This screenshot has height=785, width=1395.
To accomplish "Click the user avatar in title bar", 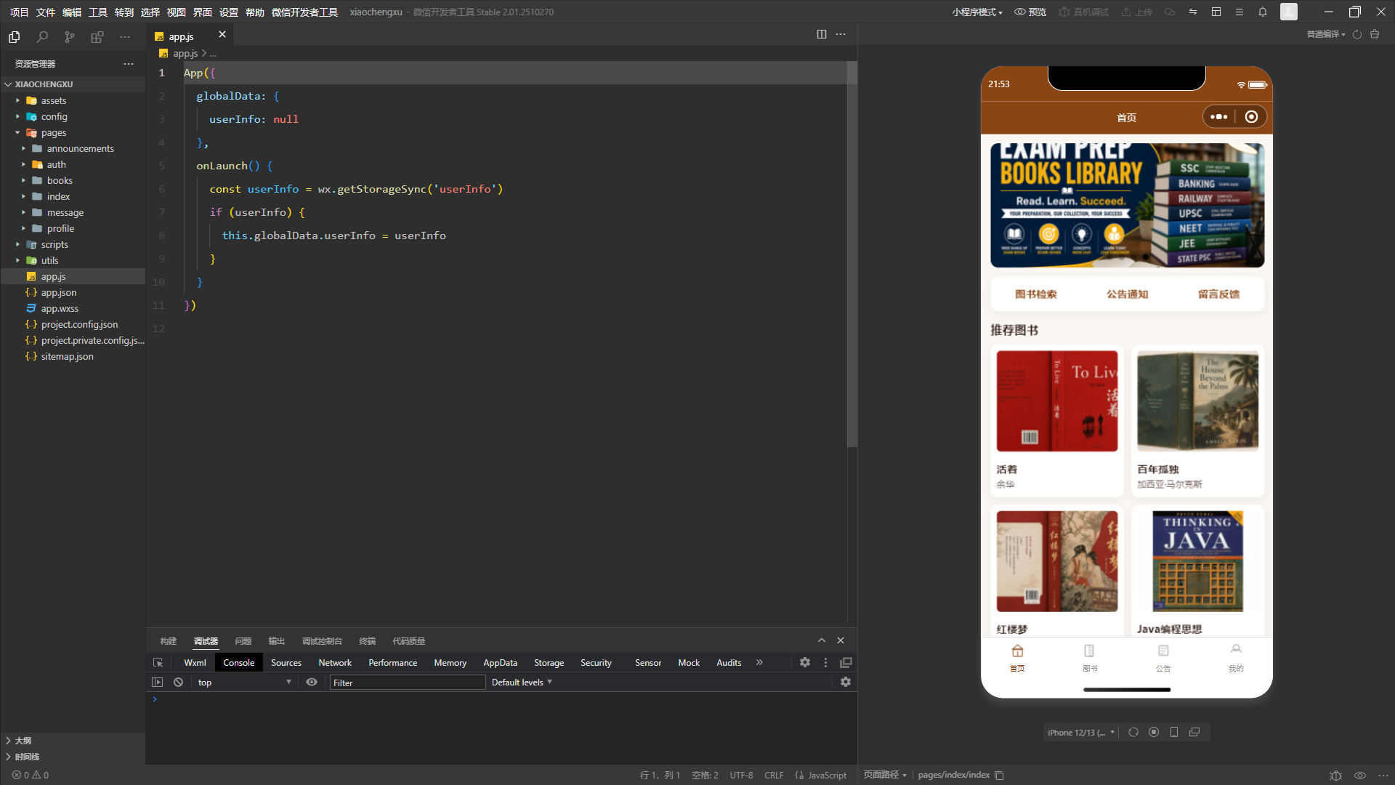I will point(1289,12).
